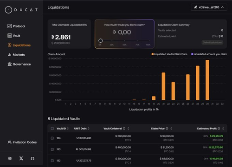
Task: Click the chart bar at 26% profit
Action: pyautogui.click(x=188, y=87)
